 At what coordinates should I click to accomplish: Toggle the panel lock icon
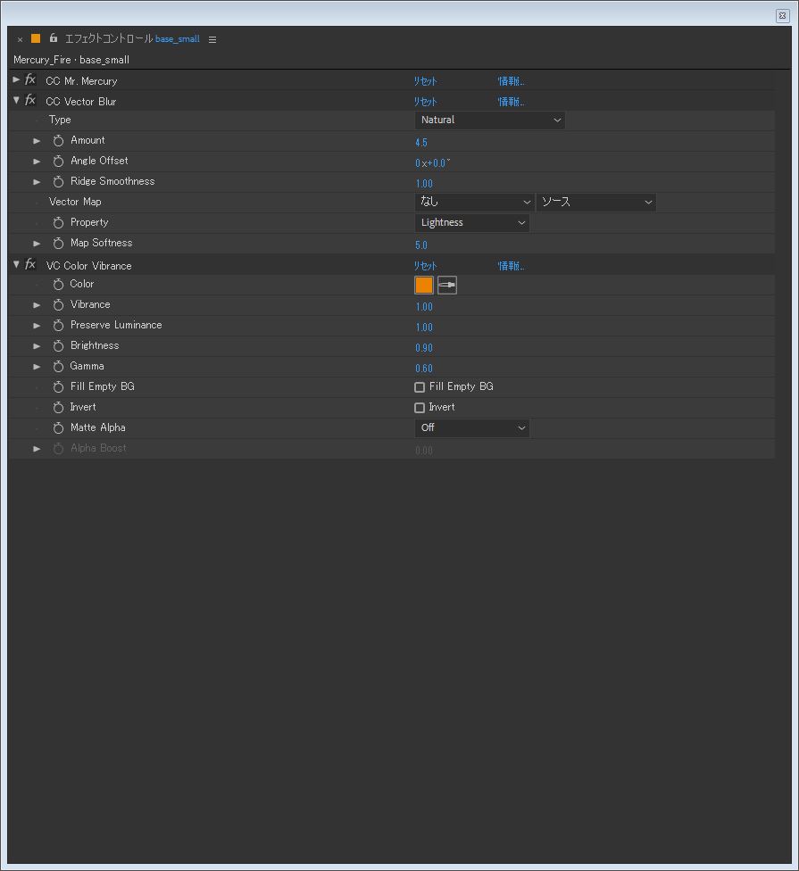pyautogui.click(x=54, y=38)
